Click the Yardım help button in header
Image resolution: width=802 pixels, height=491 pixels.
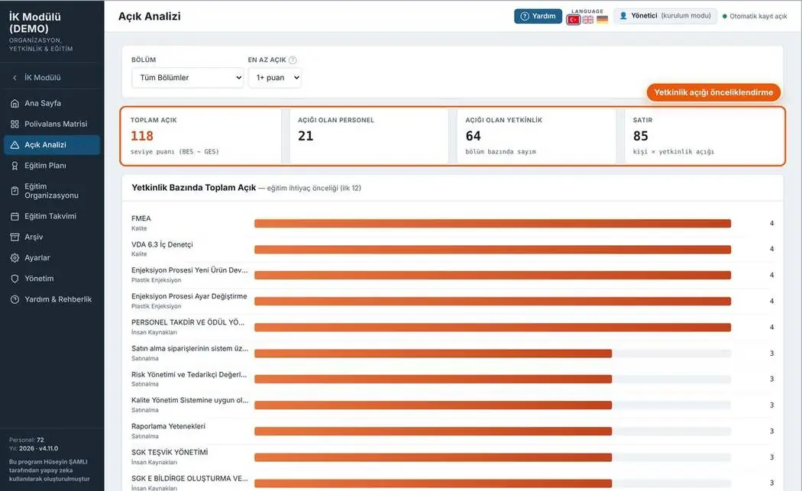(x=538, y=16)
